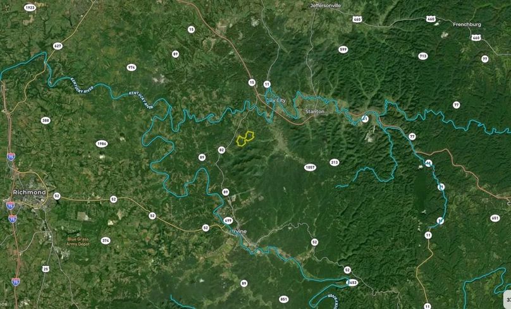Select the Stanton town label
This screenshot has height=309, width=511.
click(314, 111)
